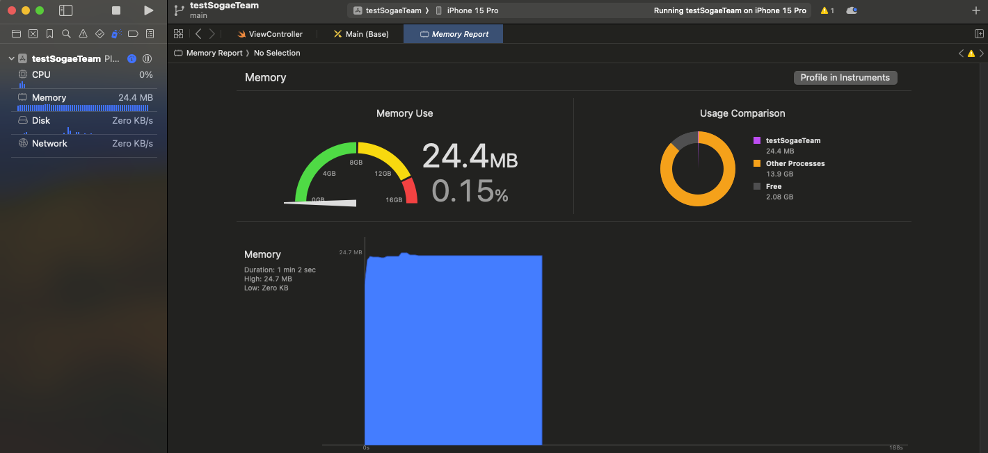This screenshot has height=453, width=988.
Task: Click the 0.15% memory percentage
Action: click(x=470, y=190)
